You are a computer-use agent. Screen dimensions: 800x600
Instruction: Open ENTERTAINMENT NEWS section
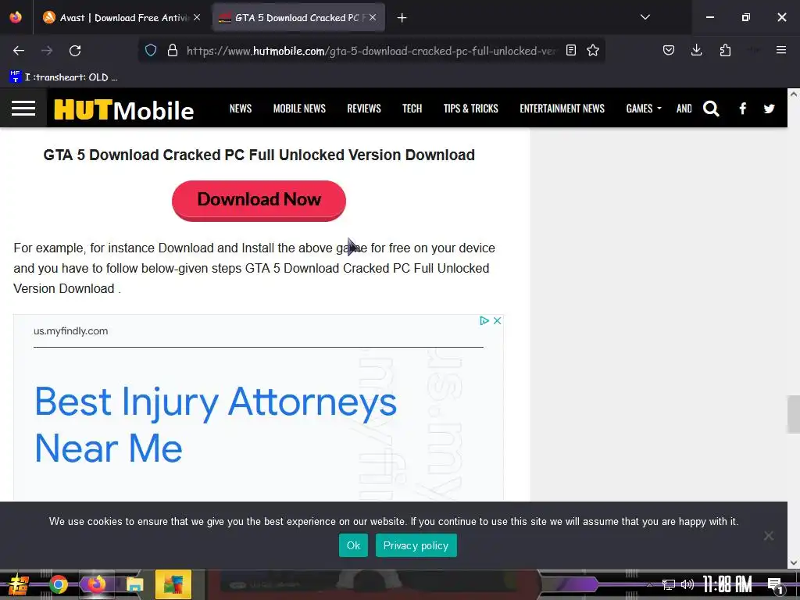pyautogui.click(x=562, y=108)
